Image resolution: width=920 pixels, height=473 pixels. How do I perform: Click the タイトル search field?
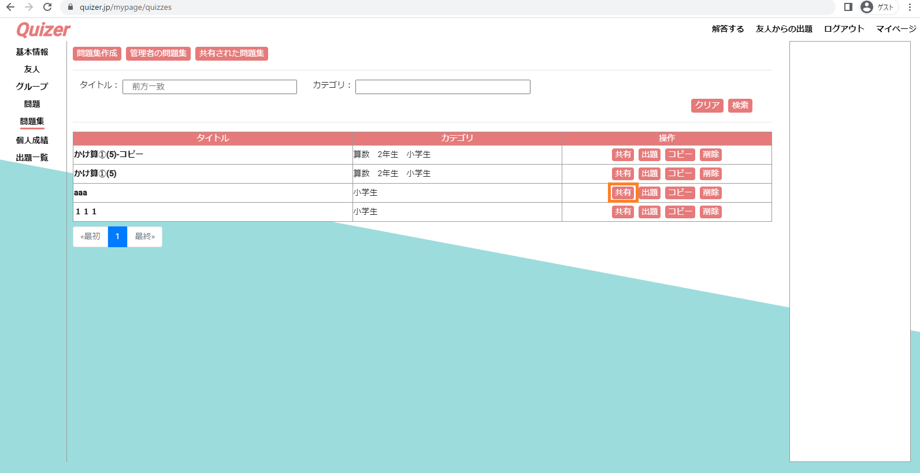210,87
